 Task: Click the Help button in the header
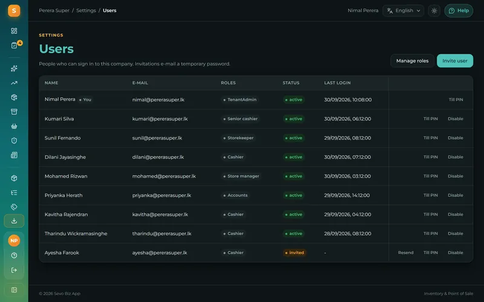click(459, 11)
